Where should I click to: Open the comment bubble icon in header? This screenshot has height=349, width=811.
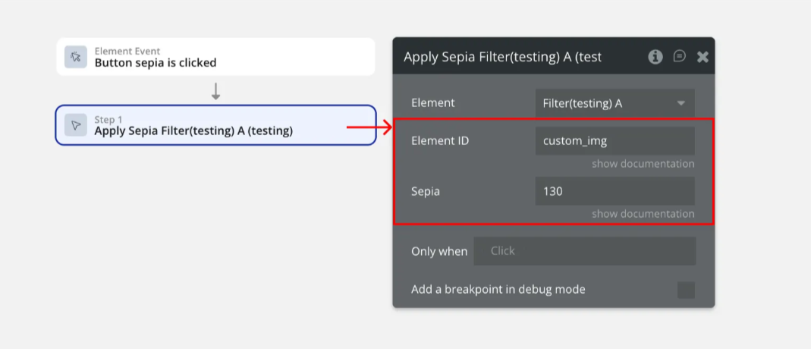click(x=680, y=57)
